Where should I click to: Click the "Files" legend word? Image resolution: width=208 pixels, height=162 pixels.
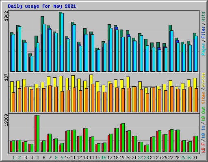pos(204,32)
